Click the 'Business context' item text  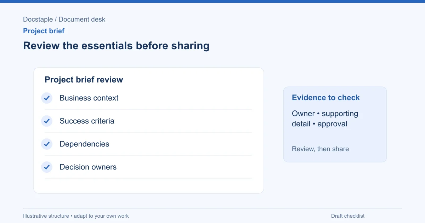tap(89, 98)
